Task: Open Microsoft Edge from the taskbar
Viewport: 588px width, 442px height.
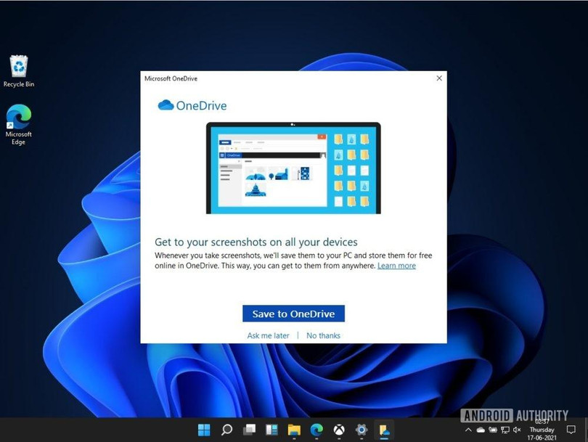Action: [x=317, y=430]
